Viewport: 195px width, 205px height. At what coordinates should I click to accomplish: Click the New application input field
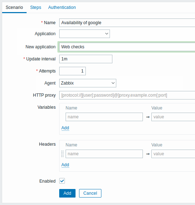tap(127, 47)
